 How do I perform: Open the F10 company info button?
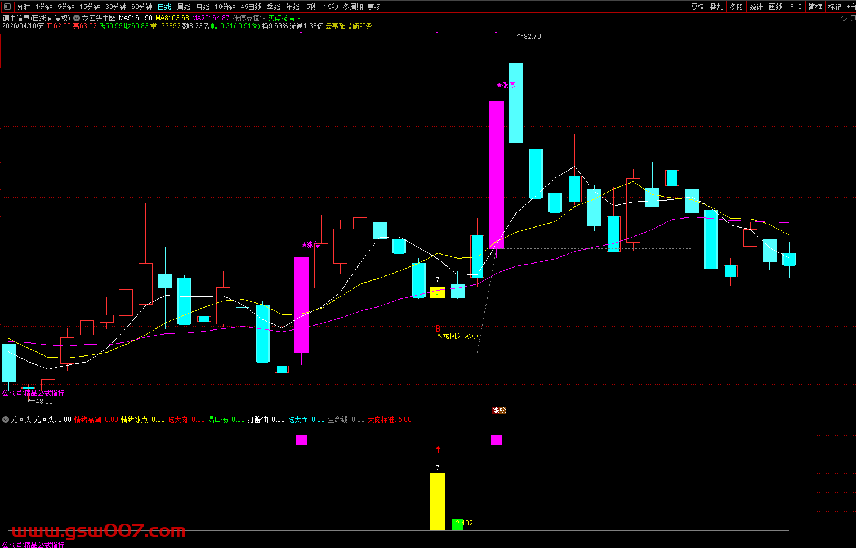point(795,7)
